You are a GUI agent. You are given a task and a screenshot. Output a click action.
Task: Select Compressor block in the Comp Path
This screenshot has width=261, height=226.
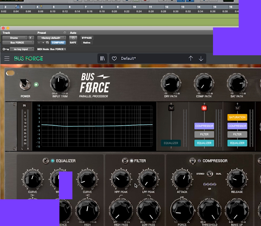tap(204, 126)
